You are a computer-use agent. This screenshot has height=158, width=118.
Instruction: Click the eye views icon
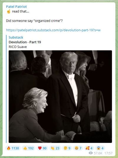91,153
